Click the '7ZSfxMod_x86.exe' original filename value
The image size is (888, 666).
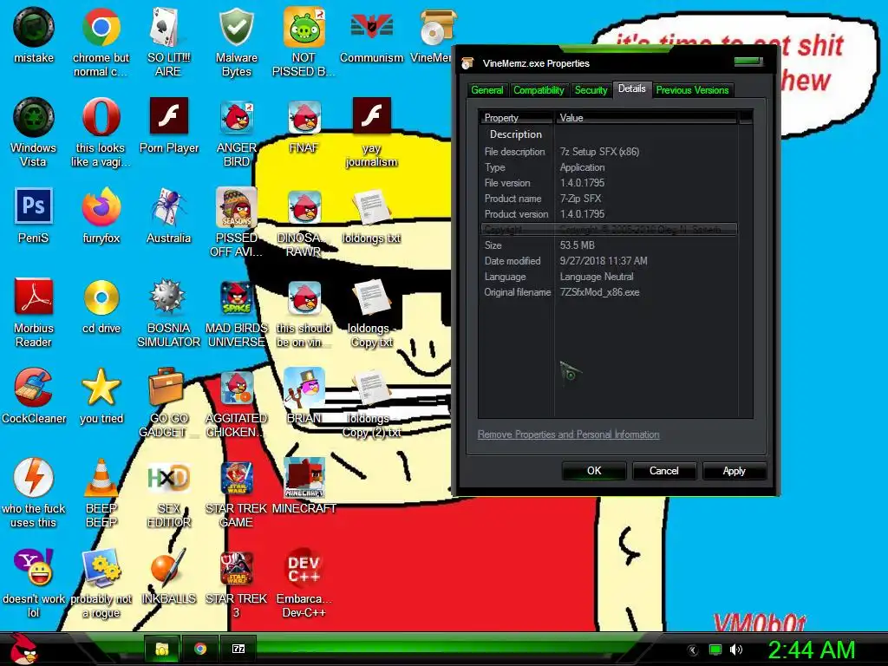pyautogui.click(x=599, y=292)
